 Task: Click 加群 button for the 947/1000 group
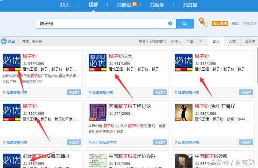tap(74, 92)
